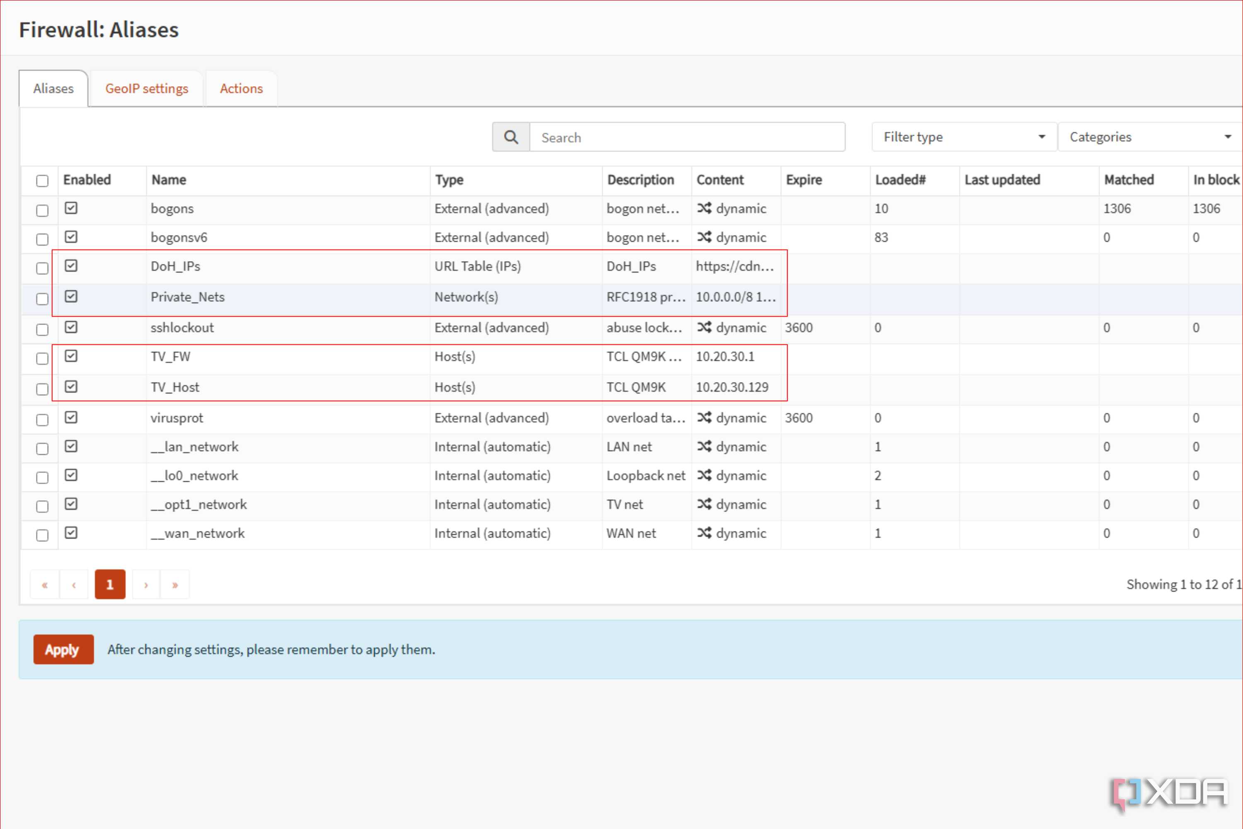
Task: Click the dynamic shuffle icon in __wan_network row
Action: click(x=704, y=533)
